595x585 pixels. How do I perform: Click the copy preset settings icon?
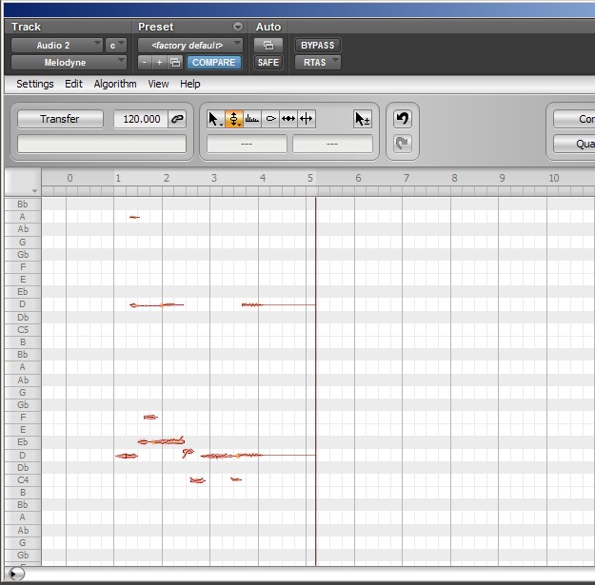pyautogui.click(x=175, y=62)
